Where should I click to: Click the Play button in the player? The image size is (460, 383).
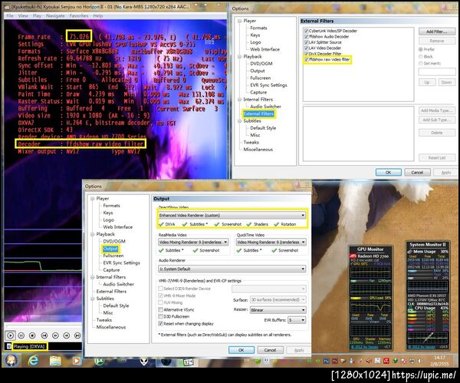pos(10,335)
